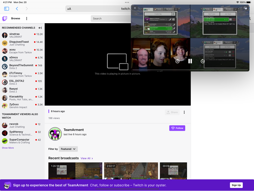The width and height of the screenshot is (254, 191).
Task: Toggle Safari sidebar panel icon
Action: 7,9
